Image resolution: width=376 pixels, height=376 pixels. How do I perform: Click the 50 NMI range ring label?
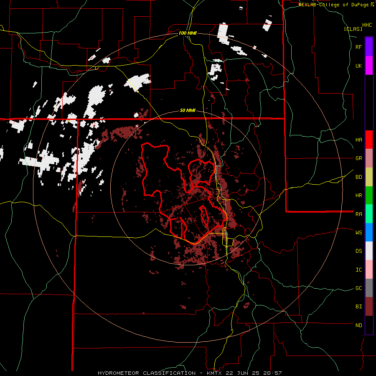coord(188,111)
